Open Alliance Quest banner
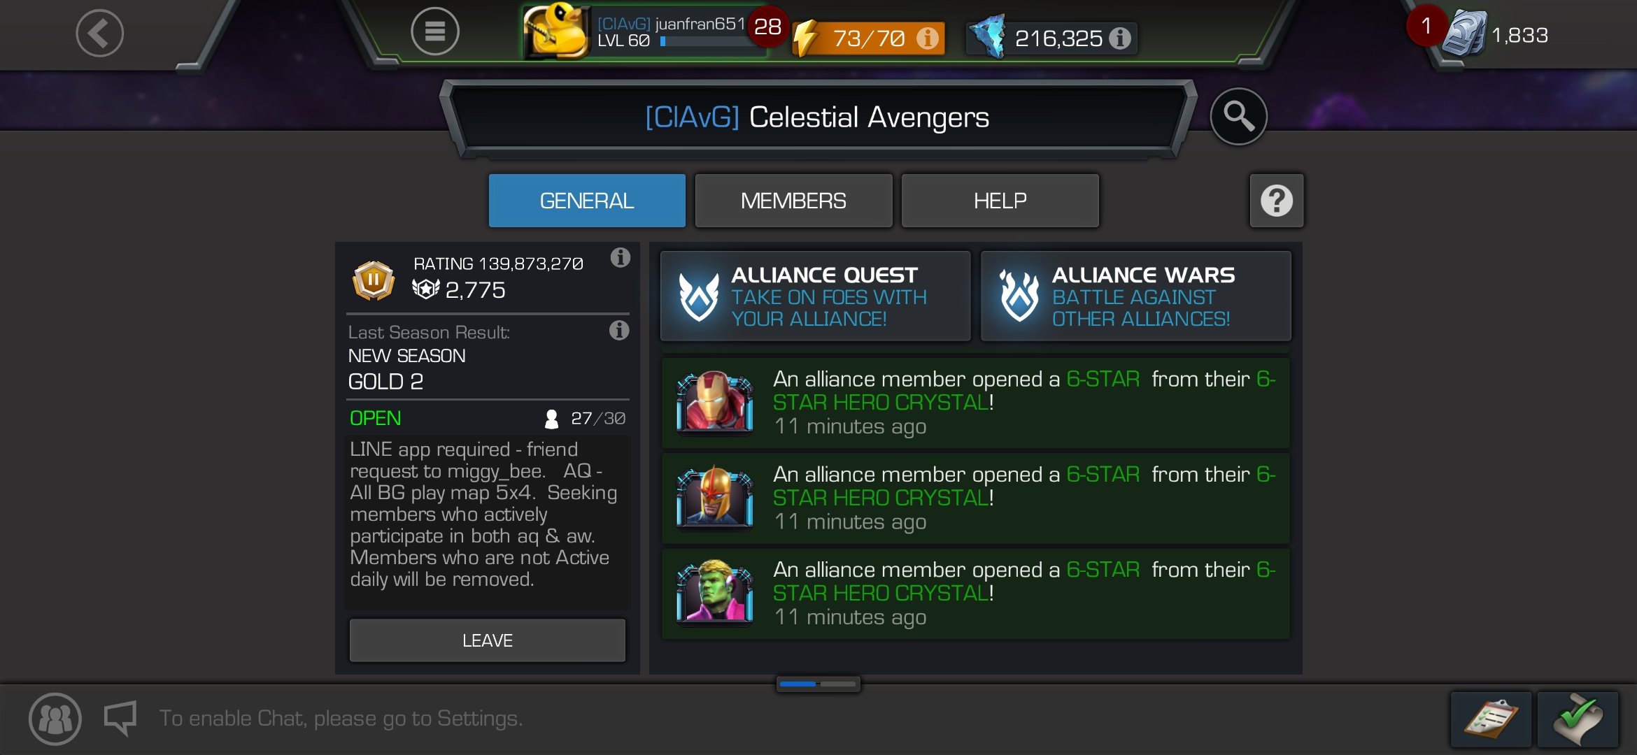1637x755 pixels. [x=815, y=296]
